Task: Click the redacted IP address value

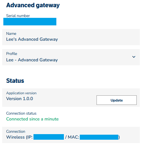Action: point(49,137)
